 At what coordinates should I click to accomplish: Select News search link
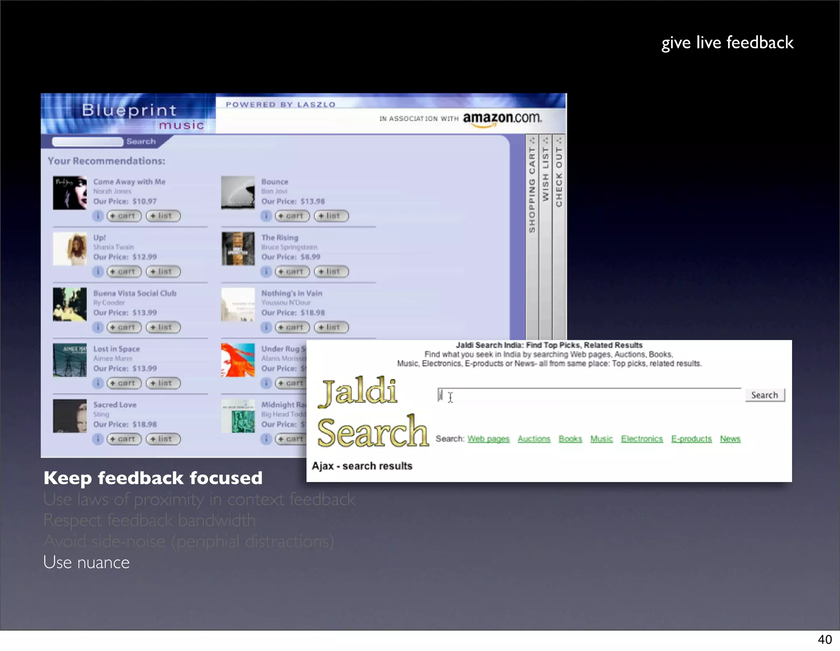tap(730, 439)
